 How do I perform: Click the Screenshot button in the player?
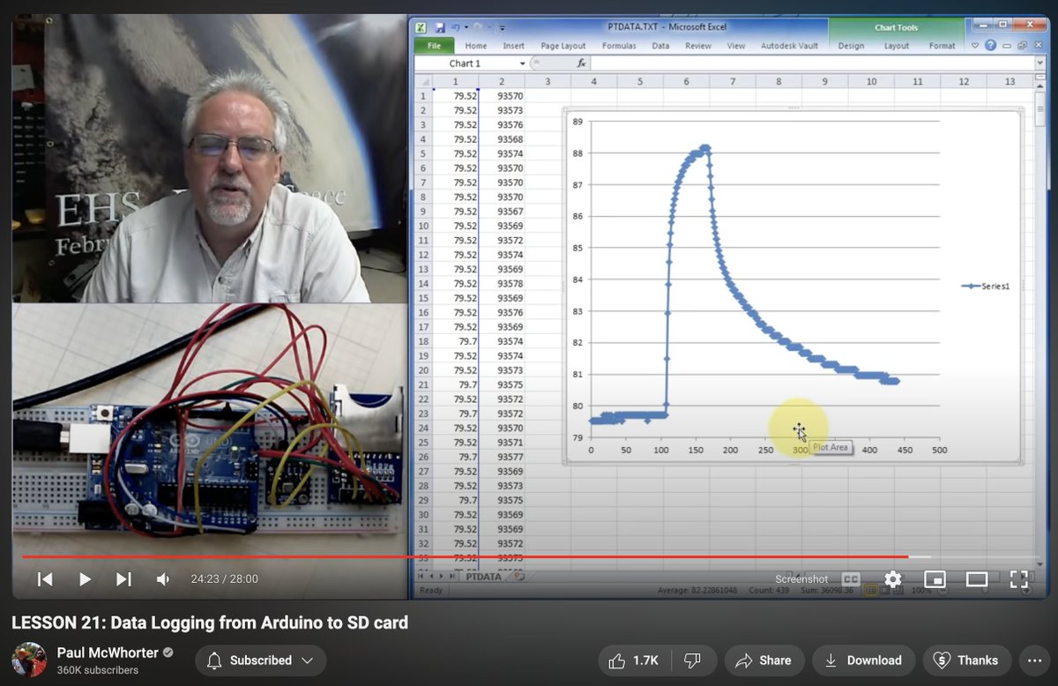point(801,579)
